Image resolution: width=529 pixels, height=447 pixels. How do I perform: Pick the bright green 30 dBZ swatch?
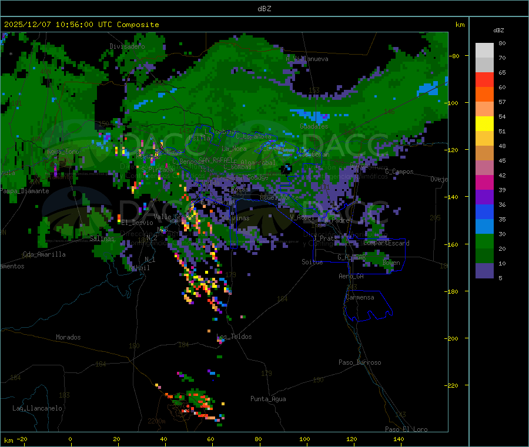click(484, 241)
